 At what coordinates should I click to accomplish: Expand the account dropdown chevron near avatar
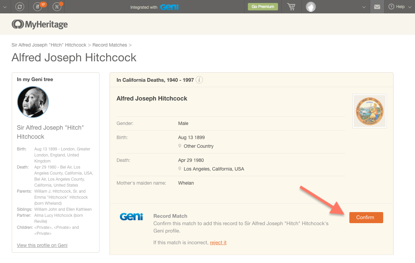tap(364, 7)
